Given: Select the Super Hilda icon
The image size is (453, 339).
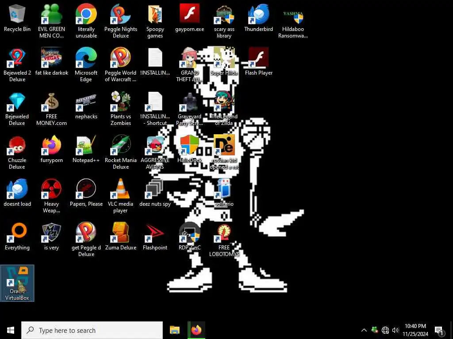Looking at the screenshot, I should [224, 62].
